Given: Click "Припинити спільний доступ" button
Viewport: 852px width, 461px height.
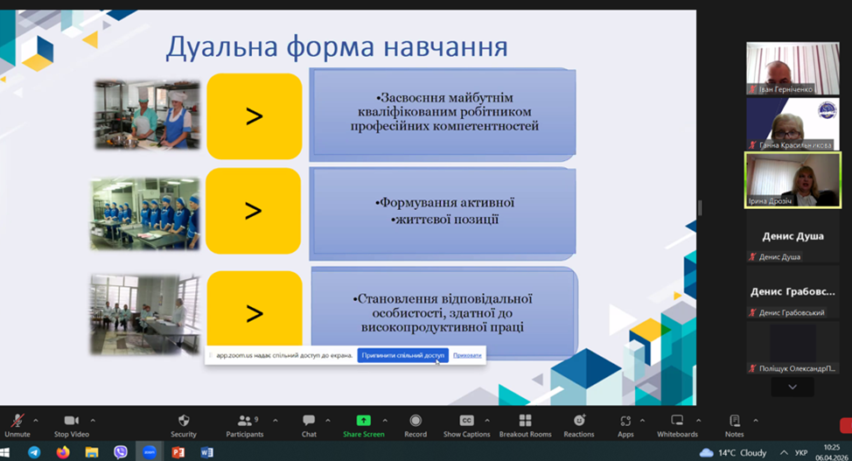Looking at the screenshot, I should [x=402, y=355].
